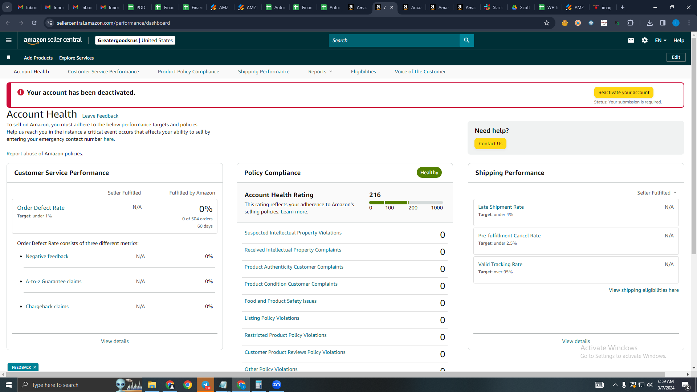Open Chrome downloads icon
This screenshot has height=392, width=697.
click(650, 23)
